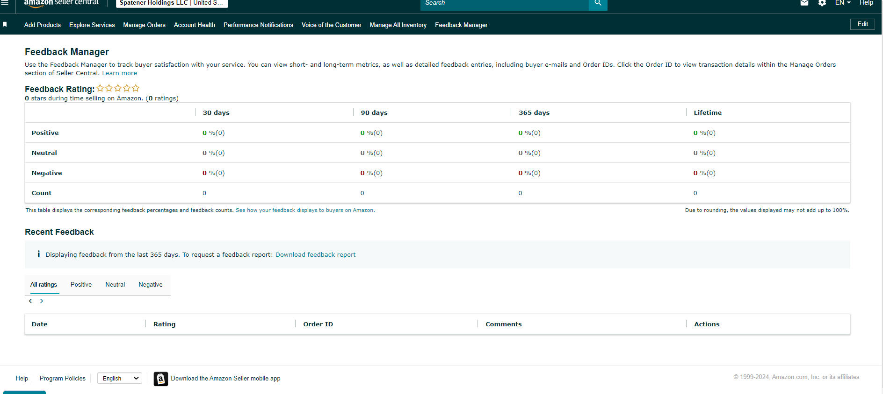
Task: Switch to the Positive tab
Action: 81,284
